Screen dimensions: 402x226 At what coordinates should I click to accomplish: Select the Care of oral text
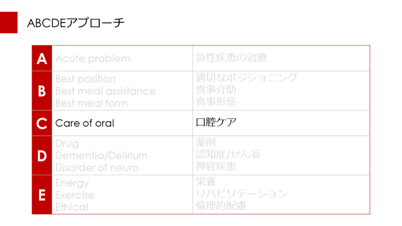click(x=84, y=123)
